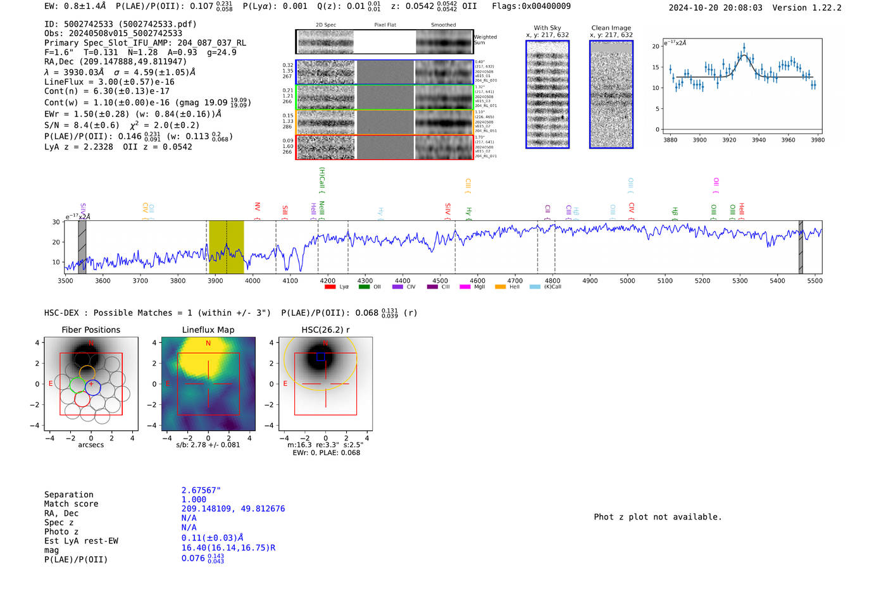Select the LyA z = 2.2328 text

tap(78, 147)
